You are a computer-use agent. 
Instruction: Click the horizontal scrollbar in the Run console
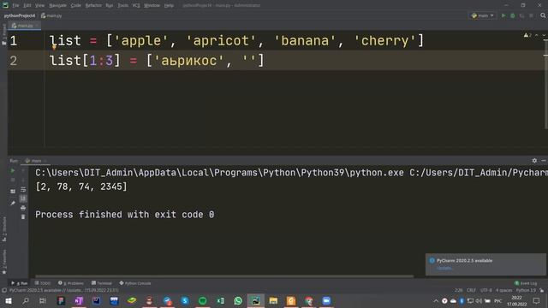[224, 276]
